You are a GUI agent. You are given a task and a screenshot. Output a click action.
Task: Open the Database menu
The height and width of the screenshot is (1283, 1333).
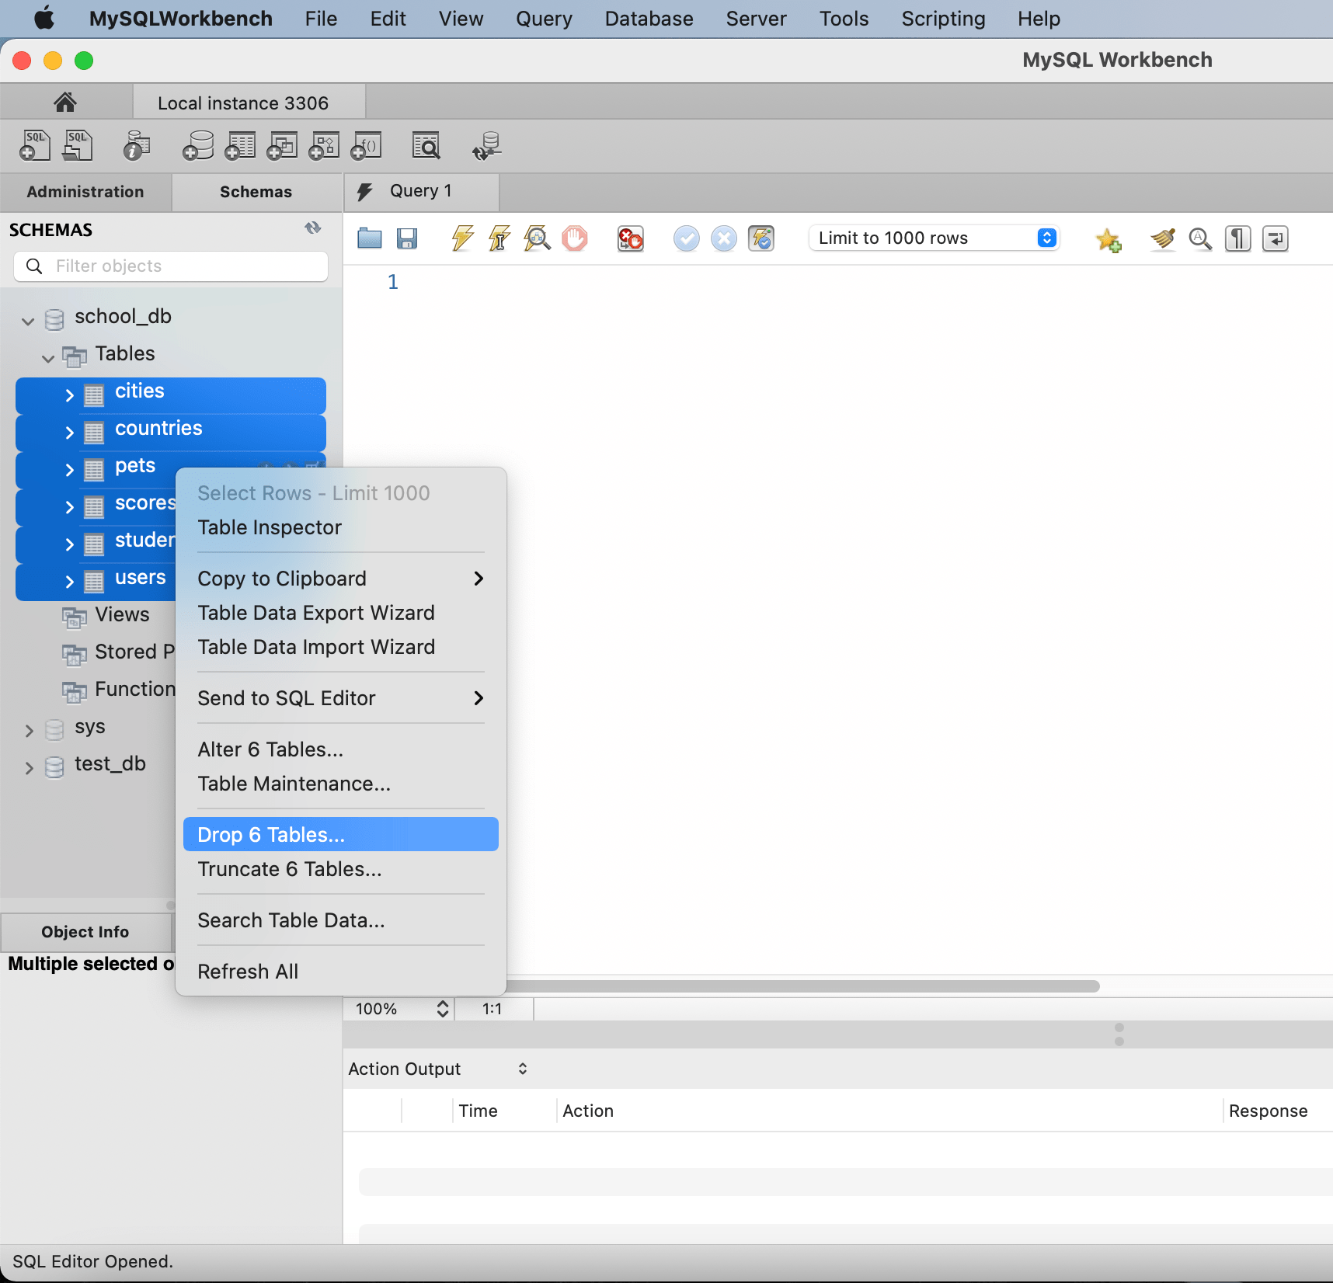(649, 19)
